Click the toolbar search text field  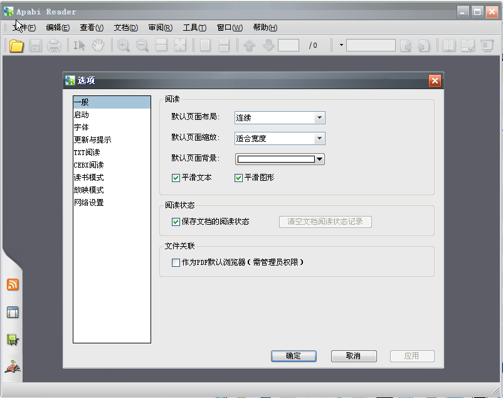[371, 45]
